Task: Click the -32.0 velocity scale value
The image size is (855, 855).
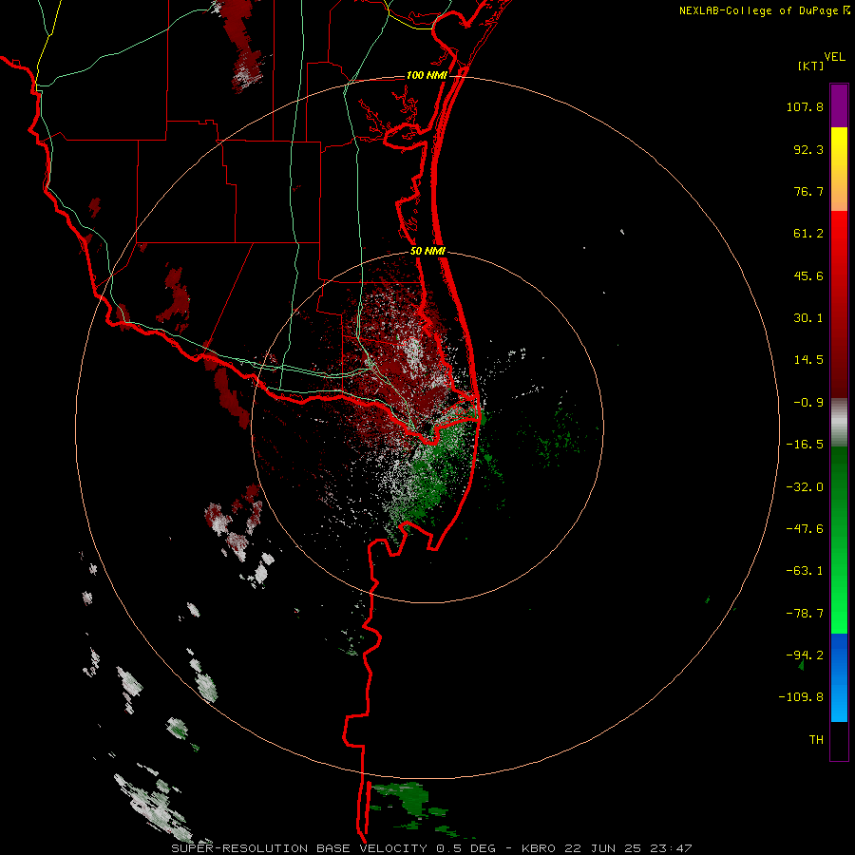Action: coord(805,487)
